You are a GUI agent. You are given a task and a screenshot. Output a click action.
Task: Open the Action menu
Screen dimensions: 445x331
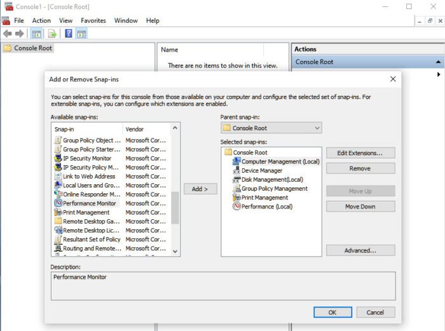coord(41,20)
